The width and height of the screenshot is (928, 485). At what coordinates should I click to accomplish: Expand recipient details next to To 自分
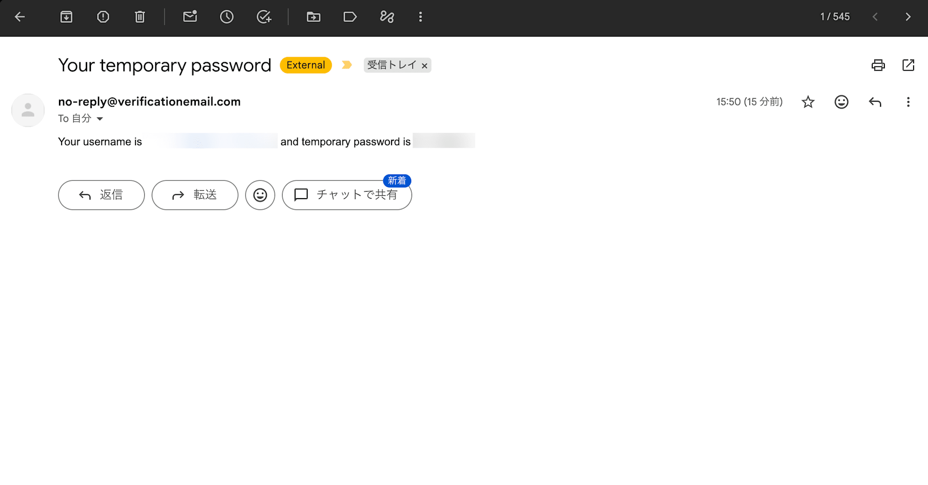100,119
